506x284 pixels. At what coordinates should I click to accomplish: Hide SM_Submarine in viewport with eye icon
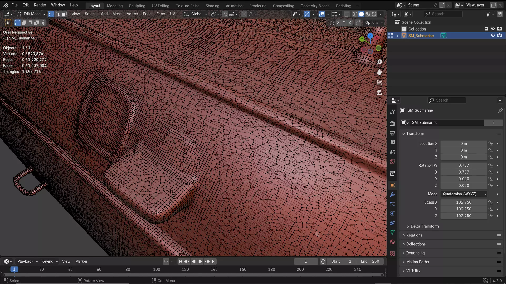[493, 35]
